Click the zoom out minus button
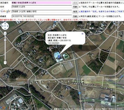The width and height of the screenshot is (124, 110). pyautogui.click(x=5, y=63)
